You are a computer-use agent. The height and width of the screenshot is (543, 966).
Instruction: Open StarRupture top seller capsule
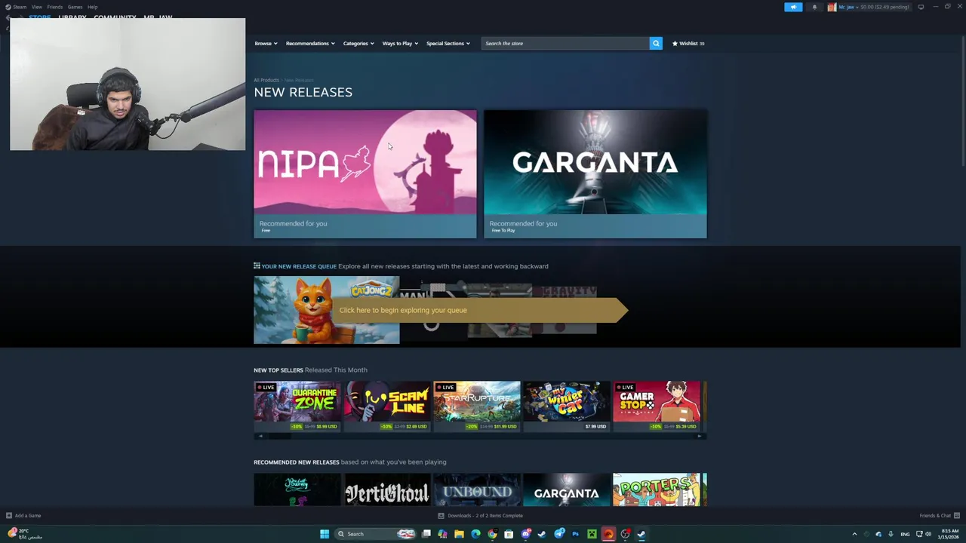pos(477,406)
